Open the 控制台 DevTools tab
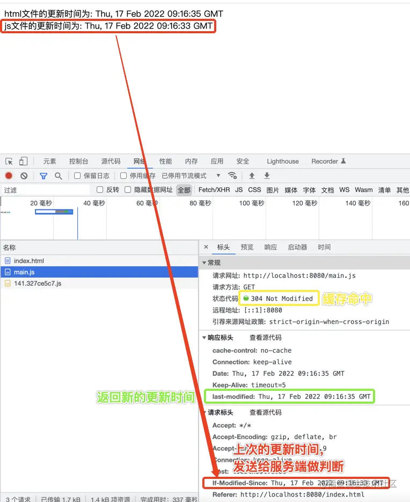 point(78,162)
